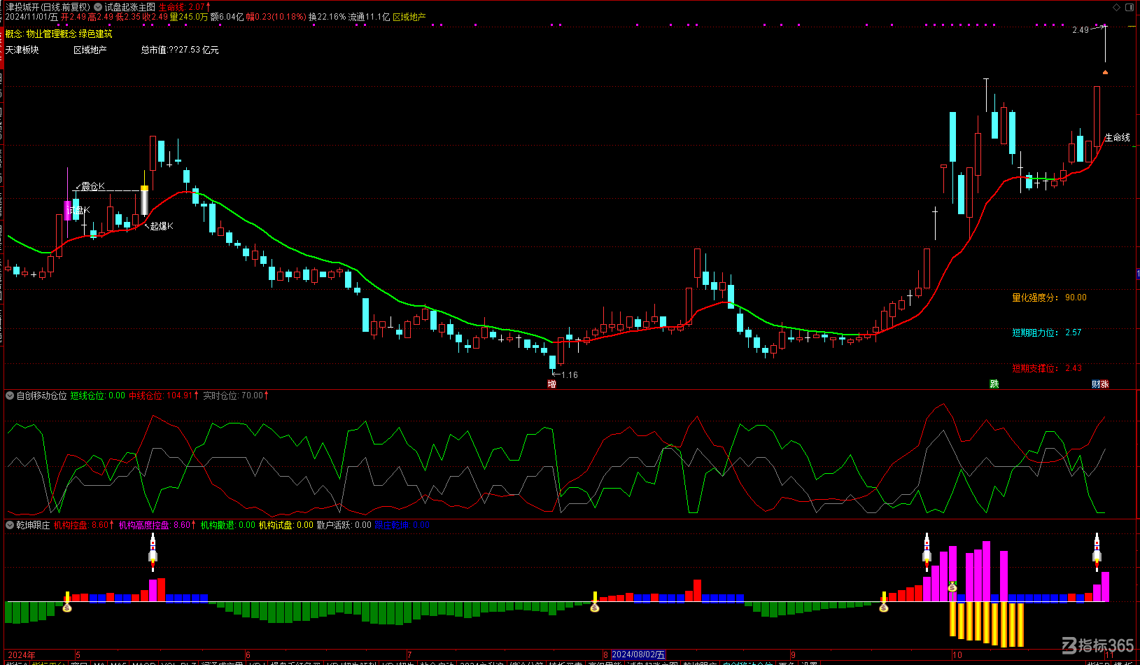Click the open price 开2.49
The width and height of the screenshot is (1140, 665).
tap(73, 17)
